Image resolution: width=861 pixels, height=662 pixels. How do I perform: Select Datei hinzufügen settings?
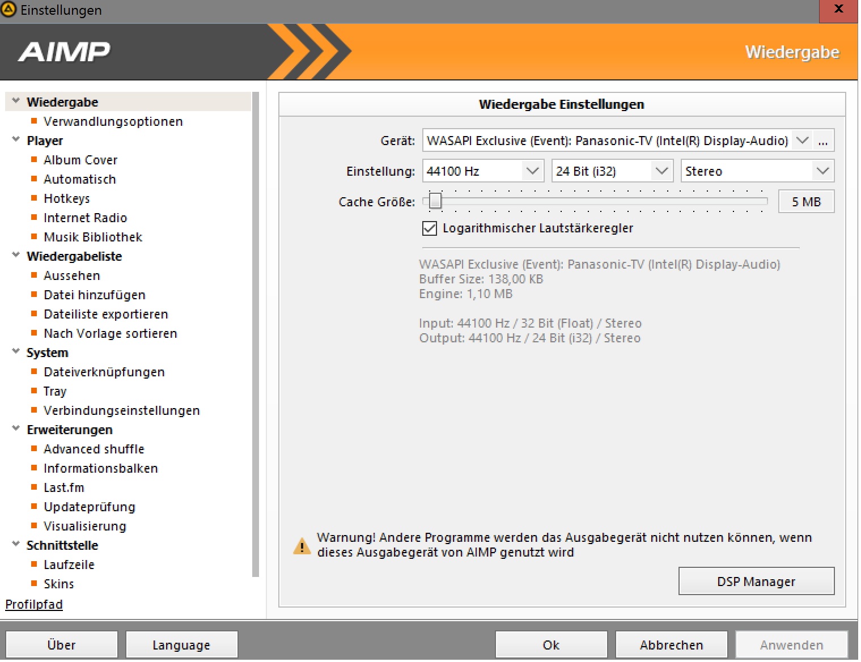tap(95, 295)
